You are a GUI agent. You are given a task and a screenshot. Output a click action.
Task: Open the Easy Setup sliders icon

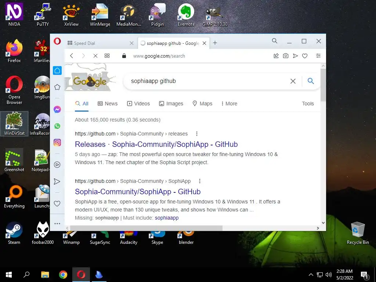(318, 56)
